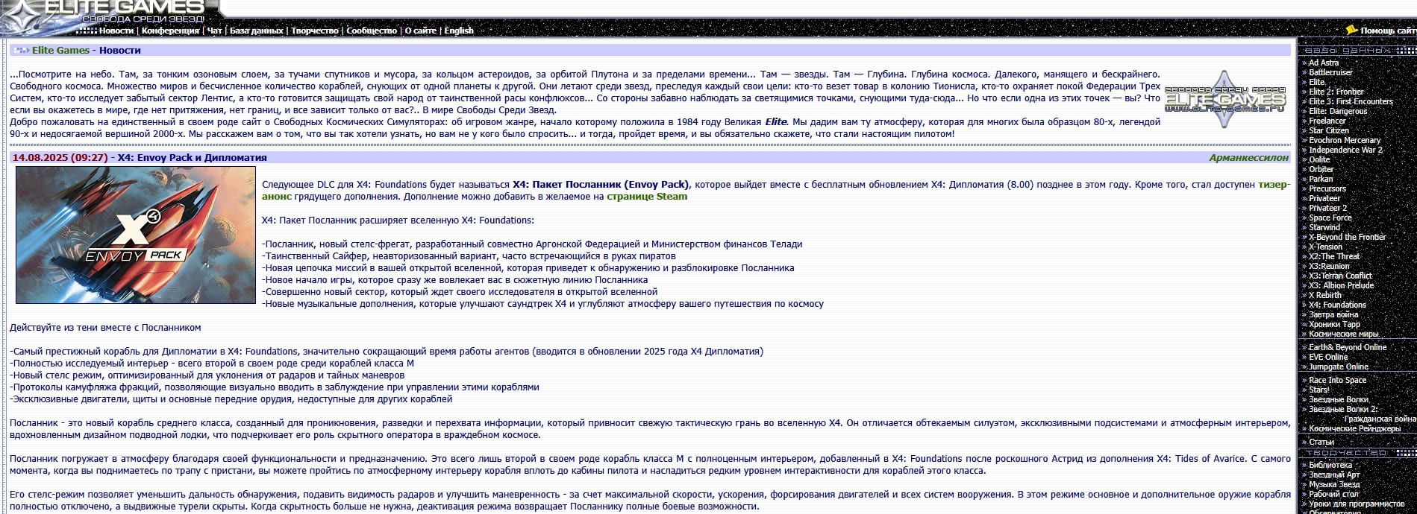This screenshot has height=514, width=1417.
Task: Open the Starwind sidebar link
Action: point(1324,227)
